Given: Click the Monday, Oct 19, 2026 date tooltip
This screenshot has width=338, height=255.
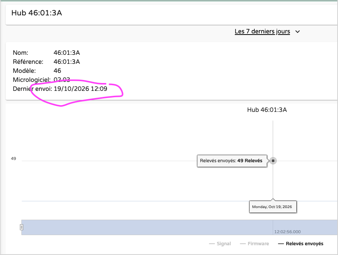Looking at the screenshot, I should pos(273,207).
